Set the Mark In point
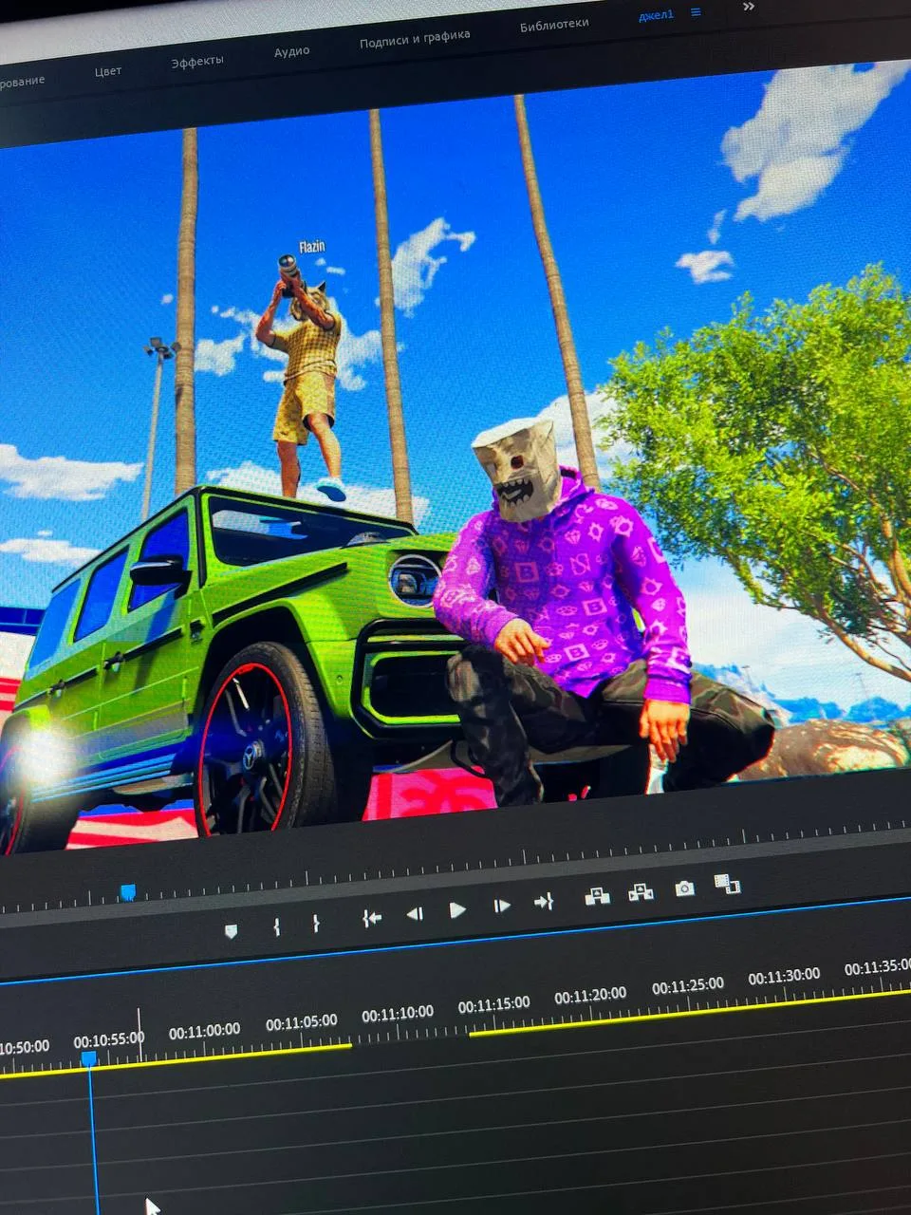911x1215 pixels. click(276, 926)
